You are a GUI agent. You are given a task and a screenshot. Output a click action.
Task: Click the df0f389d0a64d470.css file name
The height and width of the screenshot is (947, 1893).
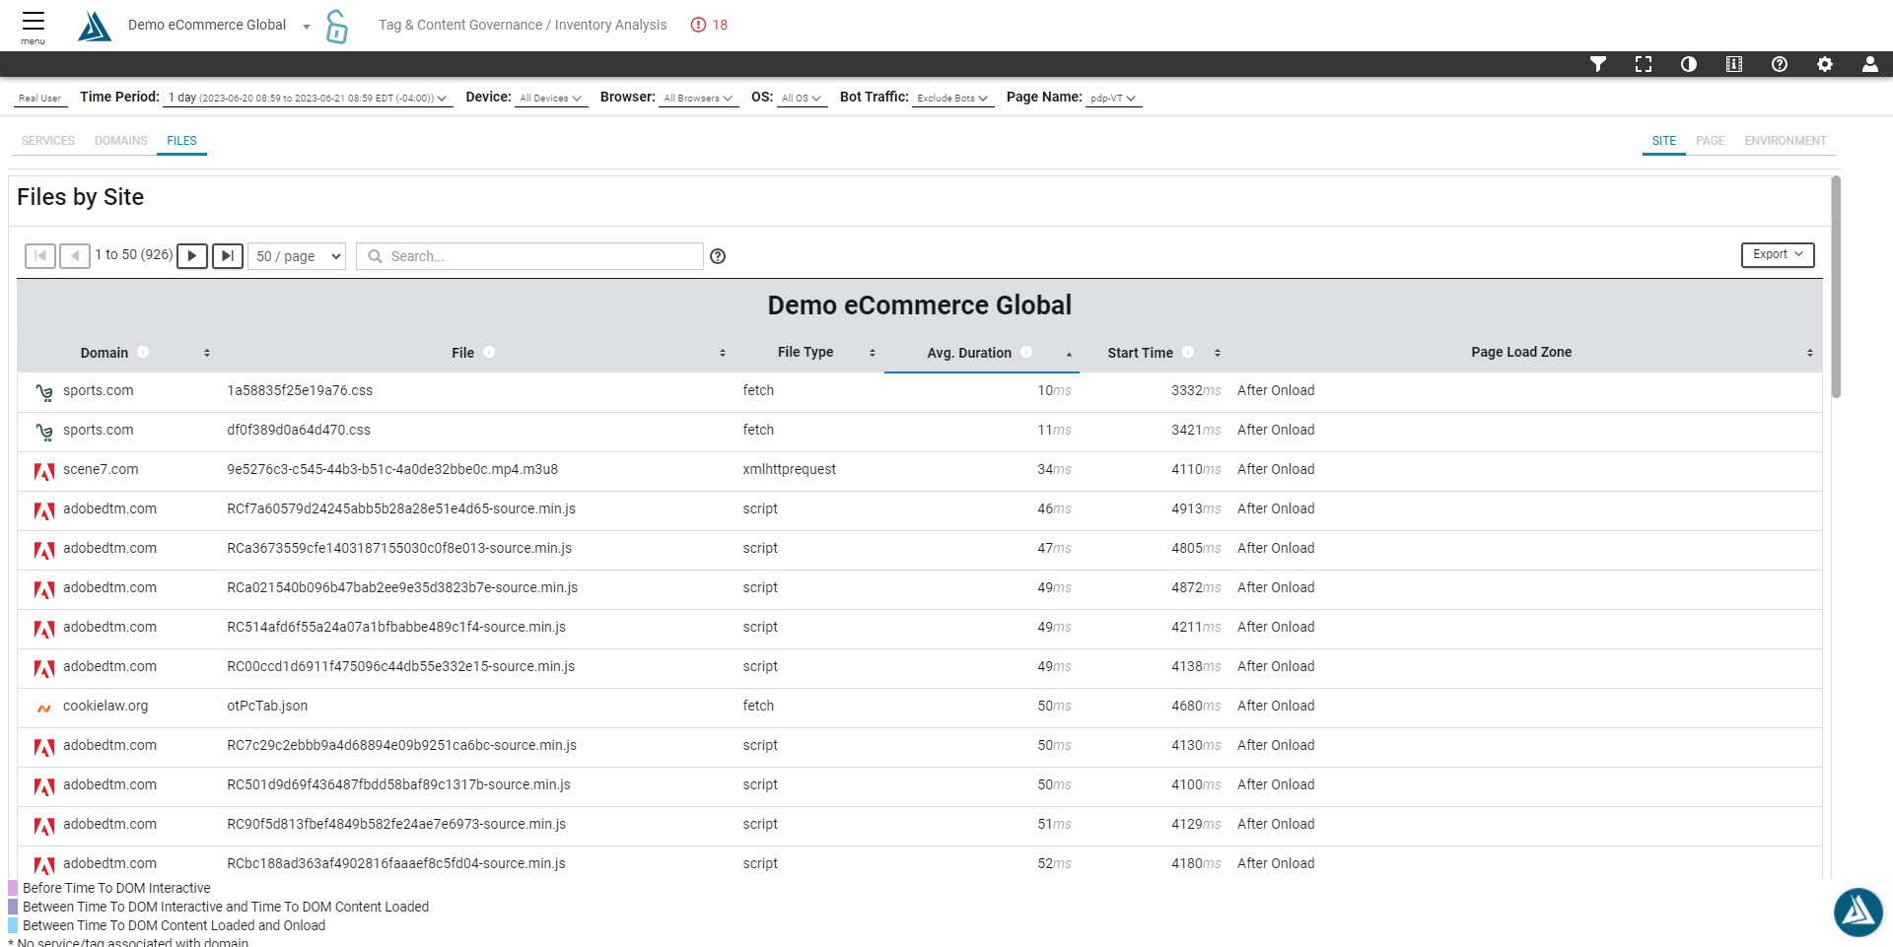pos(299,430)
